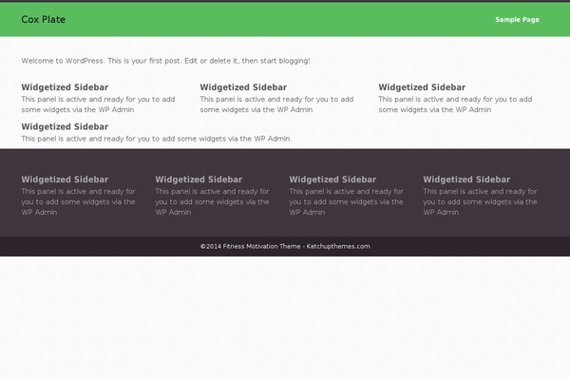This screenshot has width=570, height=380.
Task: Click left-column panel description in white area
Action: point(98,104)
